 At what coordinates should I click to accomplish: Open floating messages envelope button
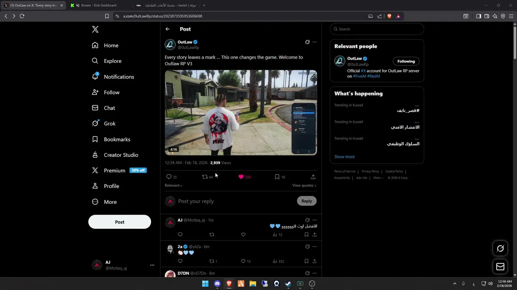[500, 267]
